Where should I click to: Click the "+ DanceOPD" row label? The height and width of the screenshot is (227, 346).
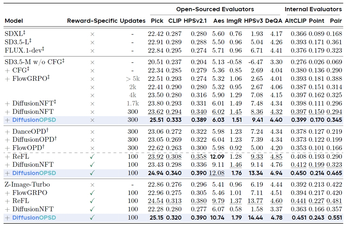pyautogui.click(x=27, y=131)
